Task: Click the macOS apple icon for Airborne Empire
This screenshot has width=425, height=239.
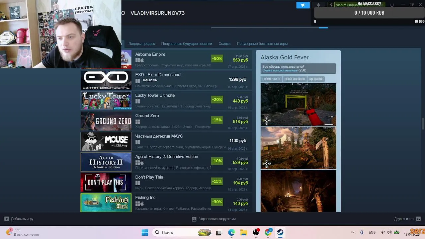Action: pos(142,60)
